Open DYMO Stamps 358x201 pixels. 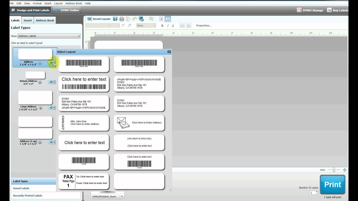click(x=310, y=10)
